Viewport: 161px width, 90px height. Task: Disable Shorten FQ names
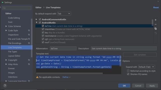[128, 74]
